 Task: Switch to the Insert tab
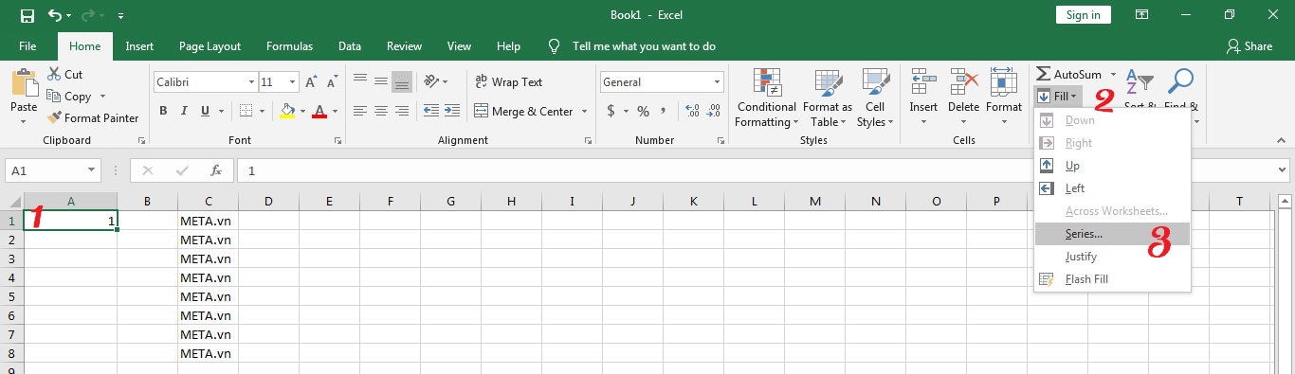[139, 45]
